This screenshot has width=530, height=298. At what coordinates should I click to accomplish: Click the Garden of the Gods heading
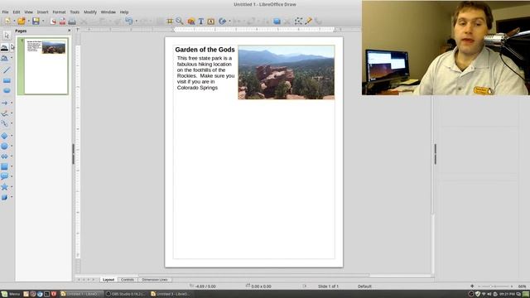pyautogui.click(x=205, y=50)
